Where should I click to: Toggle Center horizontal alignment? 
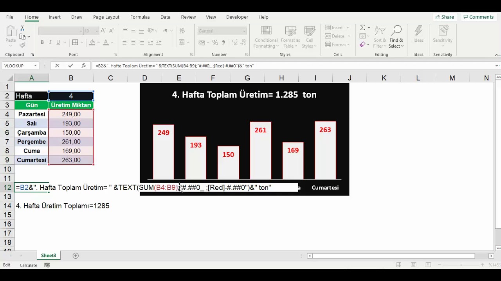coord(133,43)
